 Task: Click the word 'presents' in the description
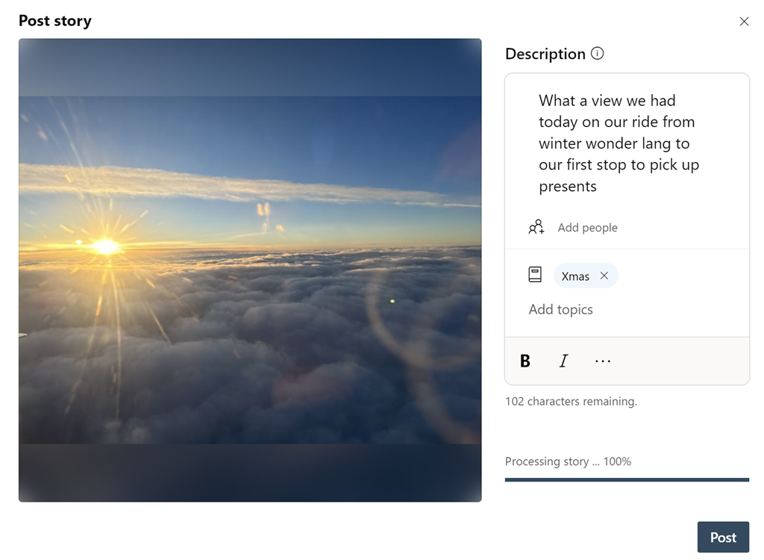(x=568, y=187)
